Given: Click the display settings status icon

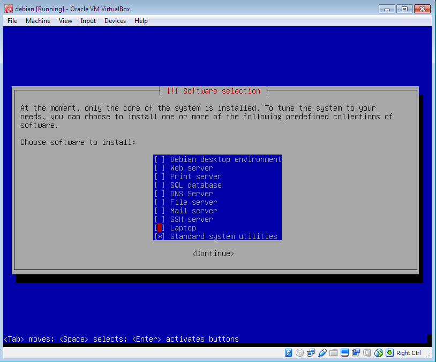Looking at the screenshot, I should [345, 353].
